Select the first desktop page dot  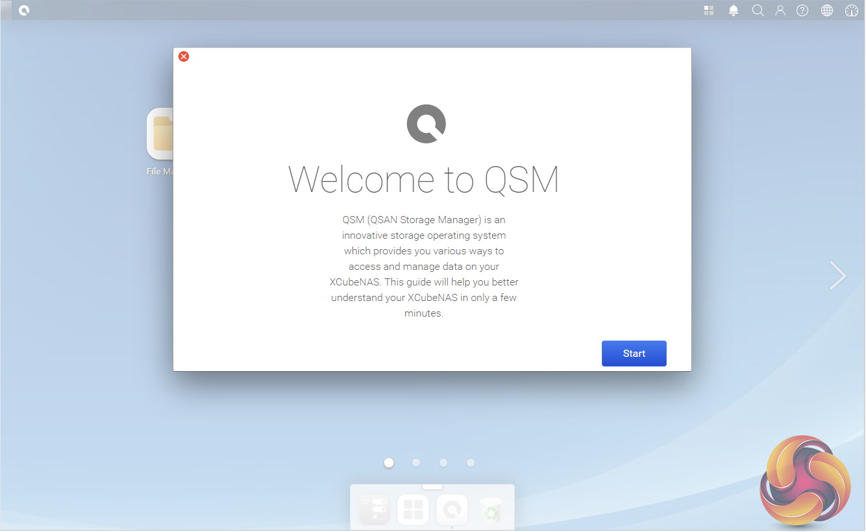[389, 463]
